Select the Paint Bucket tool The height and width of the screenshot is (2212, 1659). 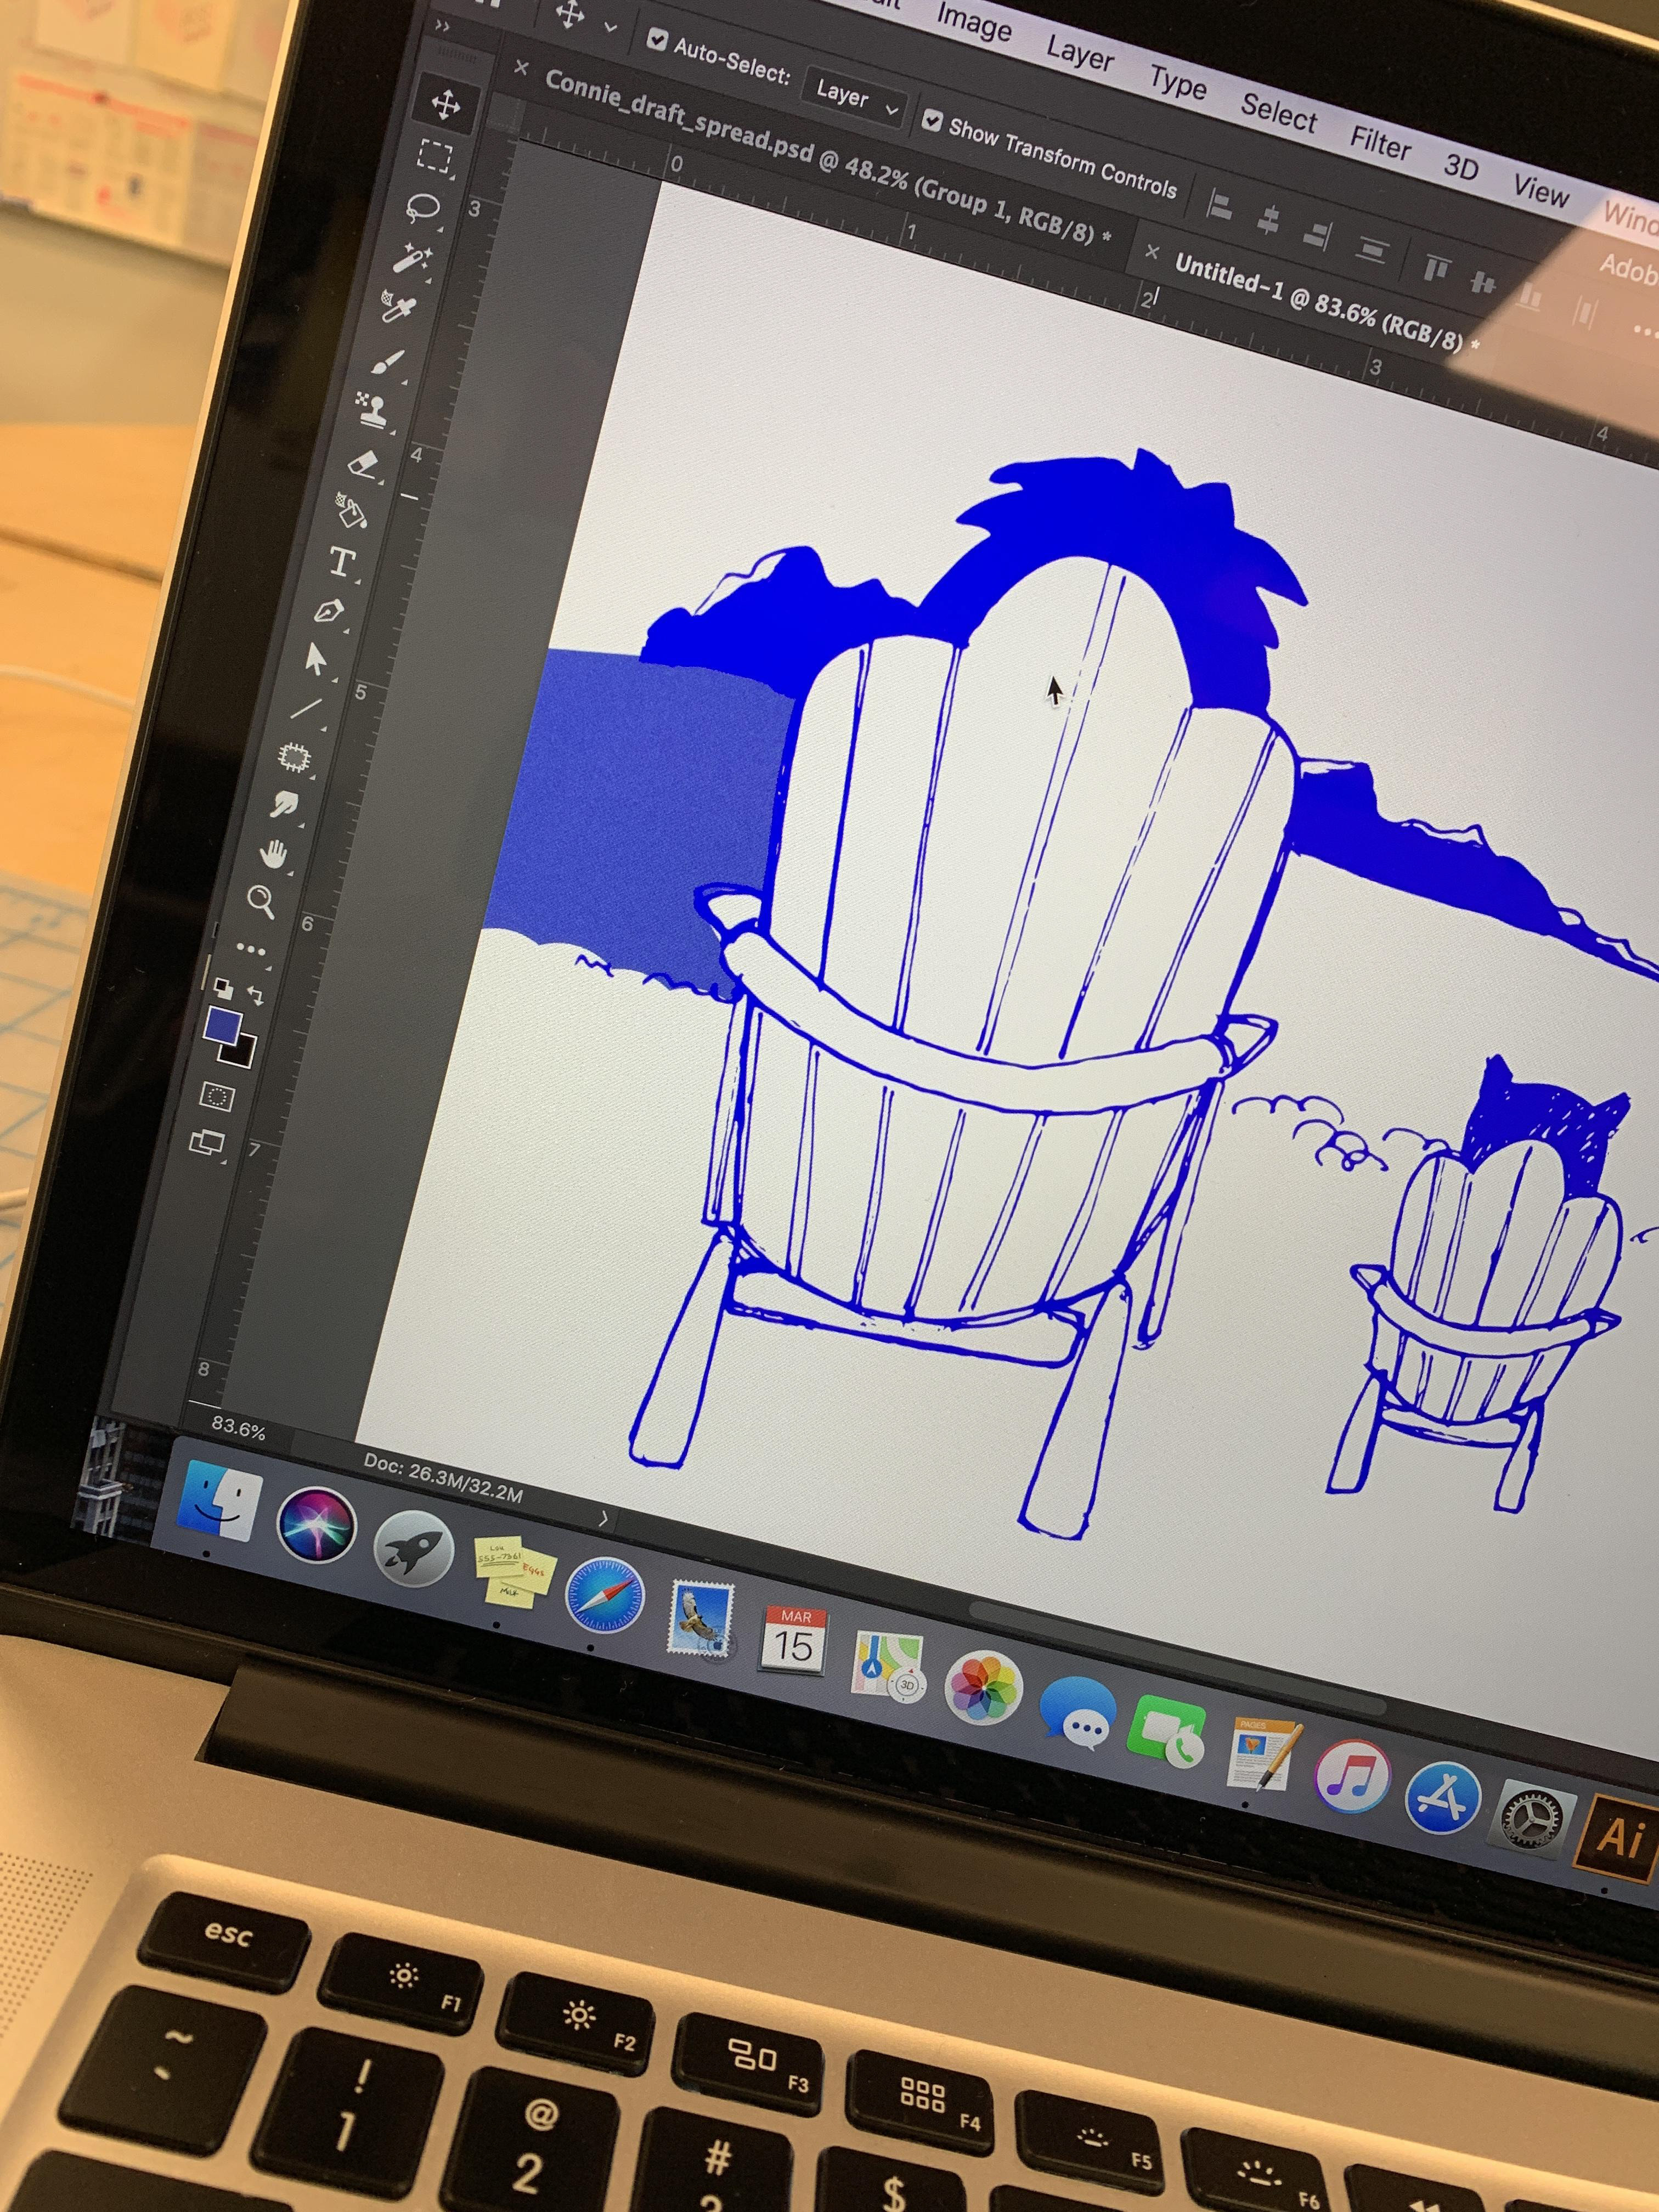pyautogui.click(x=351, y=511)
